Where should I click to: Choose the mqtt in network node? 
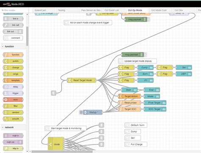point(13,136)
